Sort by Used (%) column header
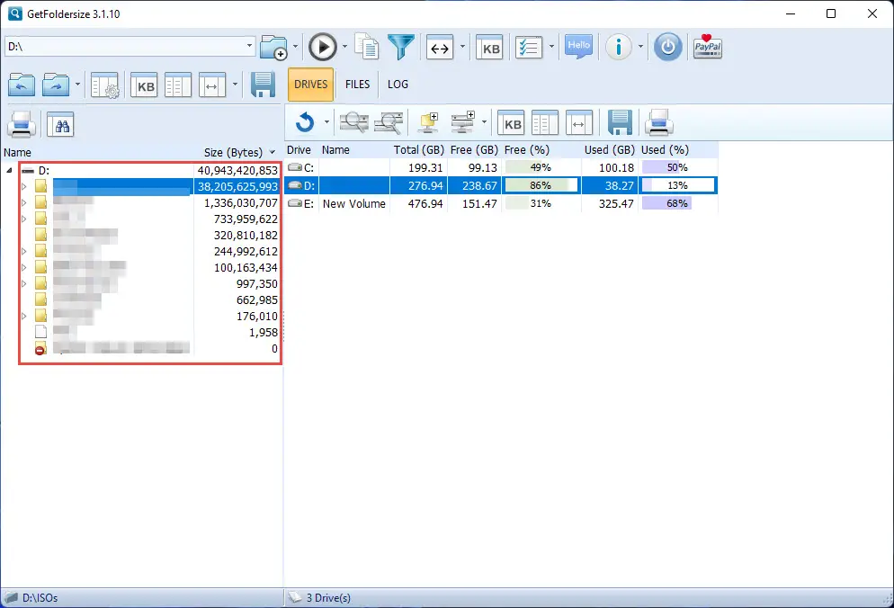This screenshot has width=894, height=608. click(665, 150)
